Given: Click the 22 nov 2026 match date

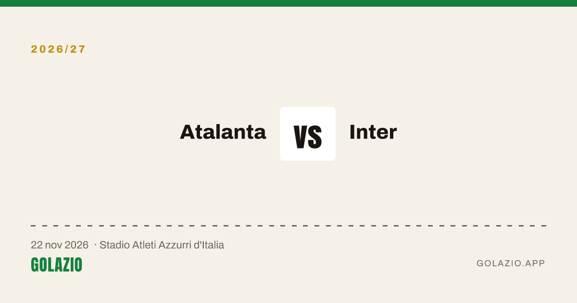Looking at the screenshot, I should 60,245.
